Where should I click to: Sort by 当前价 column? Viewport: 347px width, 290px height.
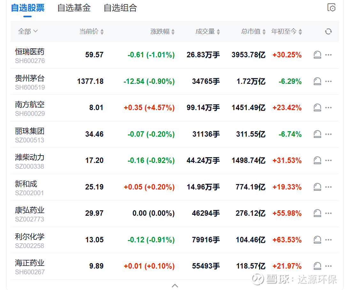(x=91, y=31)
